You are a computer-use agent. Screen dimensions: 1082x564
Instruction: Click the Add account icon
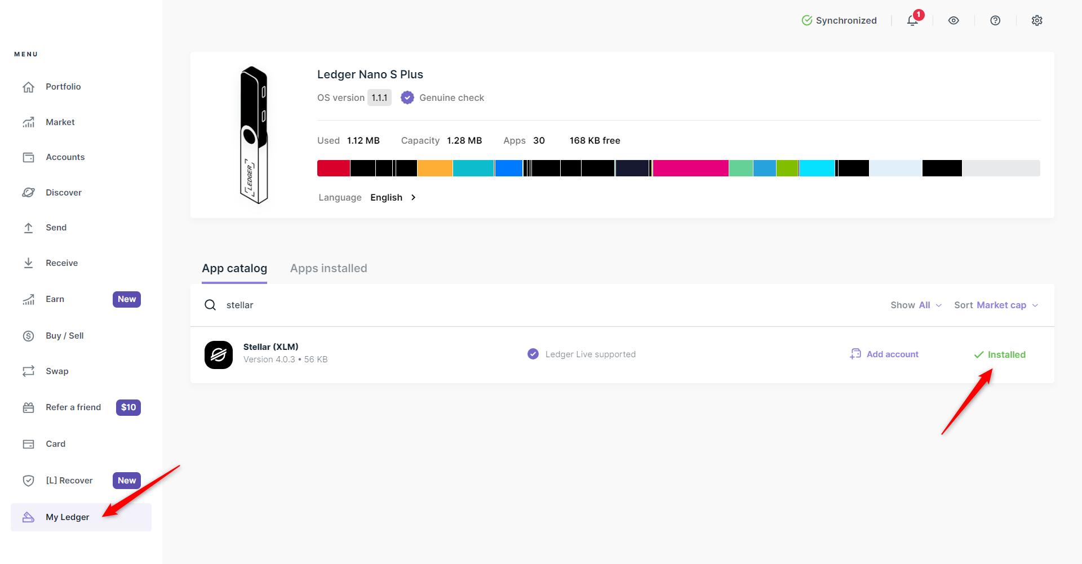click(x=855, y=354)
